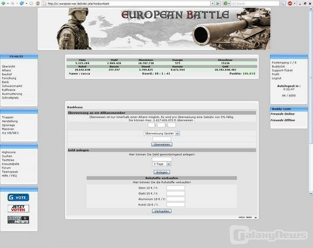Open the Adblock icon dropdown arrow
The image size is (313, 248).
[294, 4]
